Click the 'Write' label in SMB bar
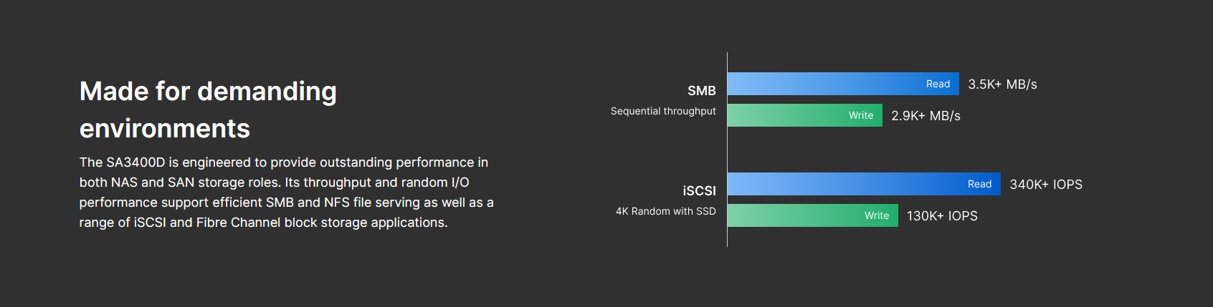The image size is (1213, 307). (x=861, y=115)
